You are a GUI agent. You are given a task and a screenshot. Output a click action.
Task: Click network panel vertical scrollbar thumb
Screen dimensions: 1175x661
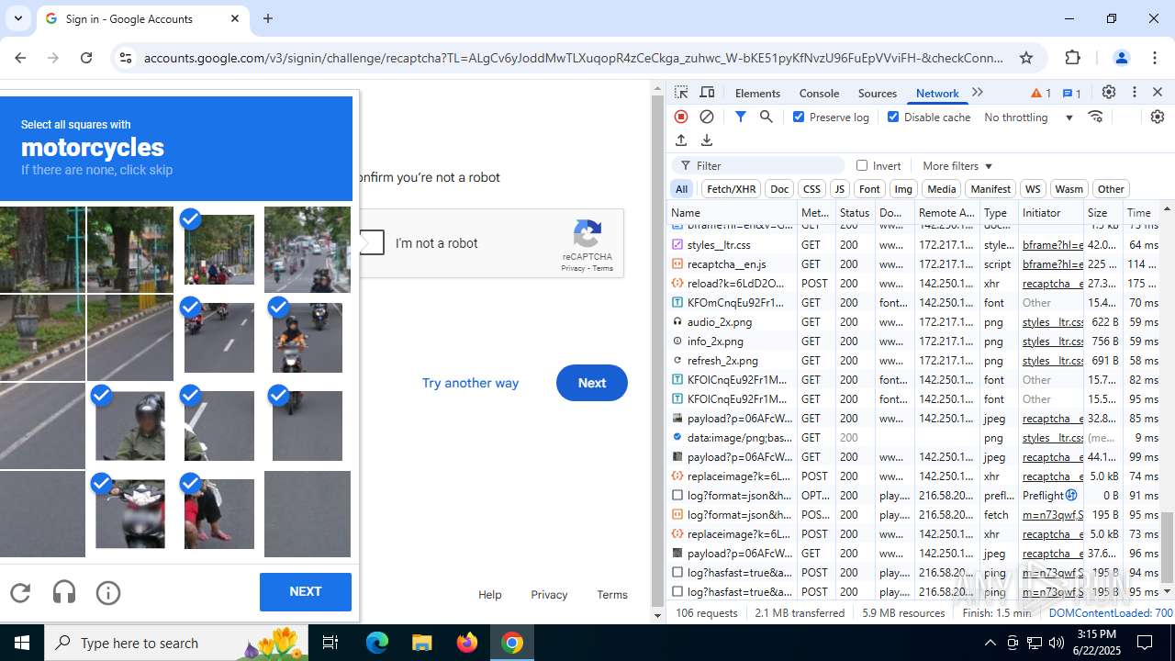pos(1168,545)
